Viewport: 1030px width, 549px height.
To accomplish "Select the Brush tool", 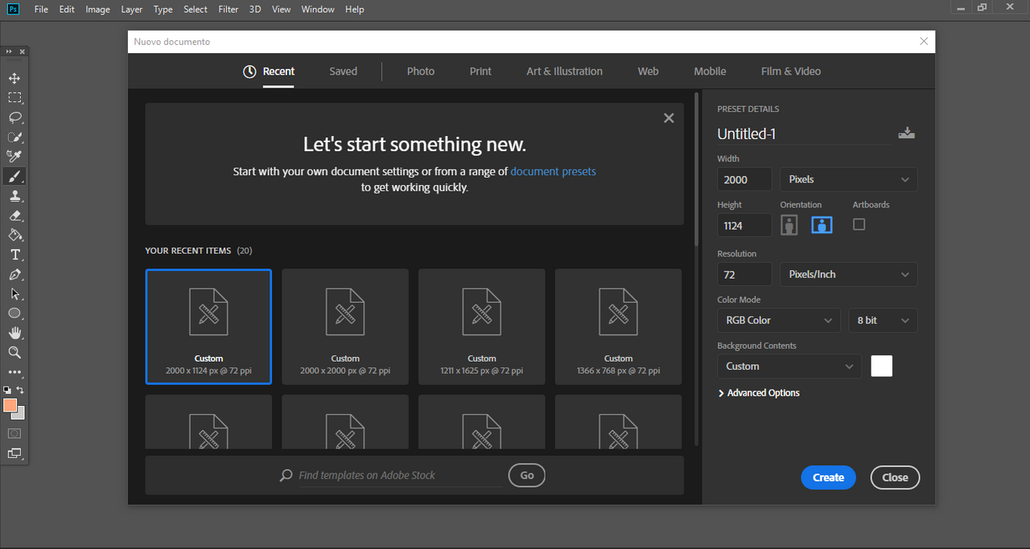I will pos(14,176).
